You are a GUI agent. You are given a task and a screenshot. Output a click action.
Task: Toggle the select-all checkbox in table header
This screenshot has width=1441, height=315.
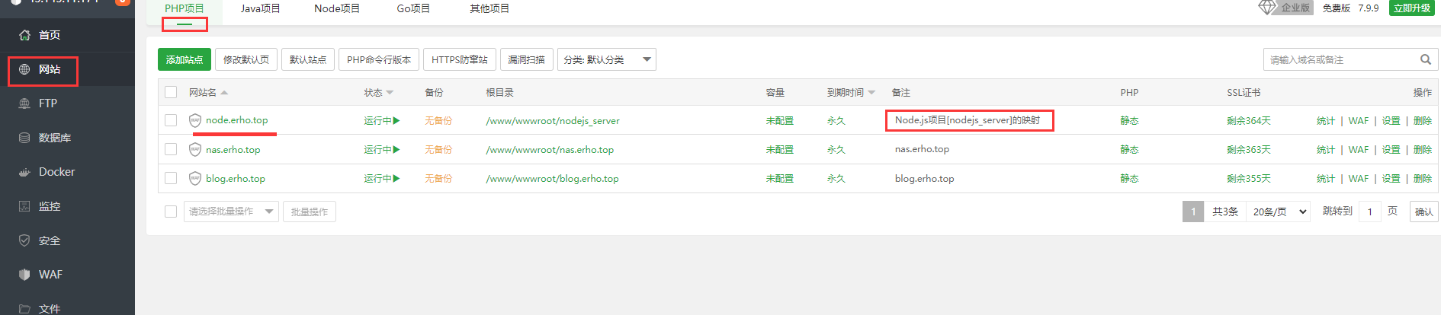pyautogui.click(x=171, y=92)
